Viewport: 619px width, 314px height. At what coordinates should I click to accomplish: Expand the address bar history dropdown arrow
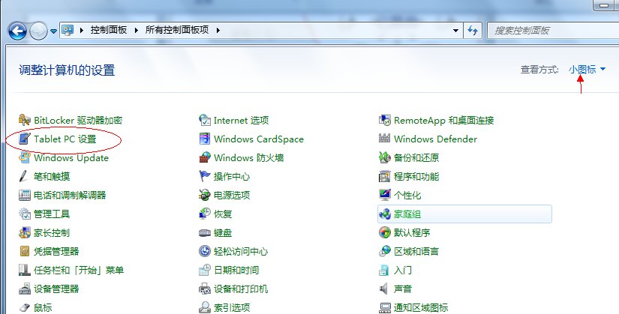click(x=455, y=31)
